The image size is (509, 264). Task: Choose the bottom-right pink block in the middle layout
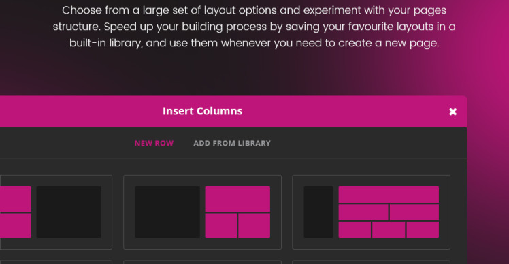click(x=255, y=226)
